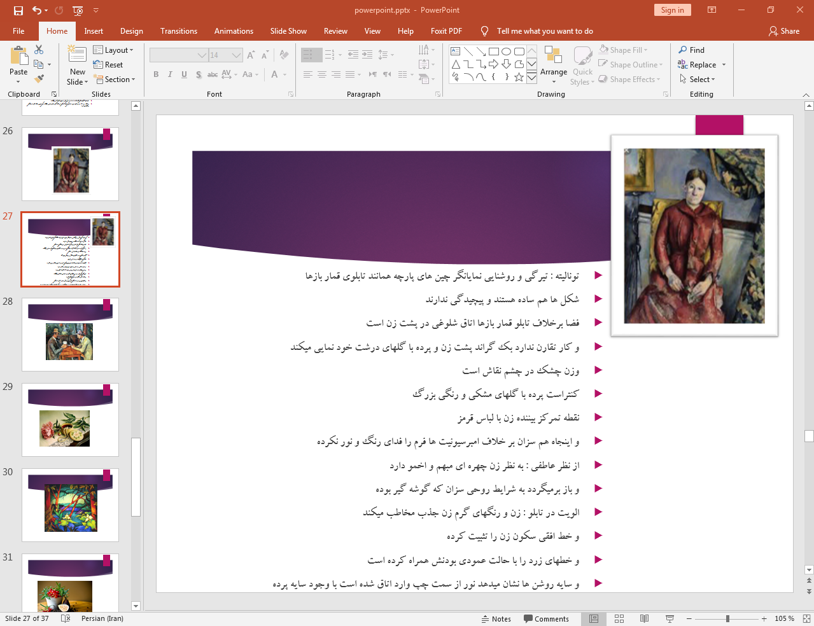Select the oval shape in gallery
814x626 pixels.
click(x=506, y=52)
